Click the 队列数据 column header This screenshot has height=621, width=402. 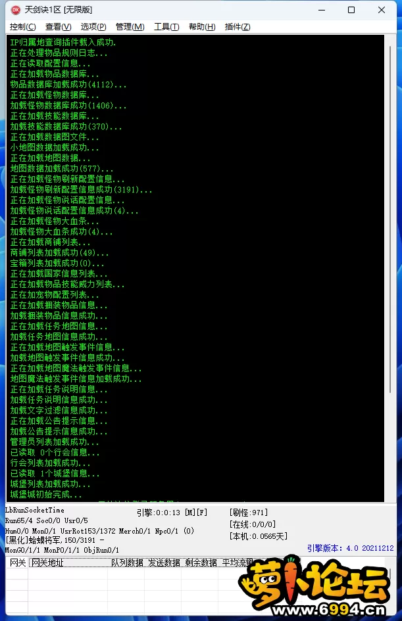[x=127, y=563]
